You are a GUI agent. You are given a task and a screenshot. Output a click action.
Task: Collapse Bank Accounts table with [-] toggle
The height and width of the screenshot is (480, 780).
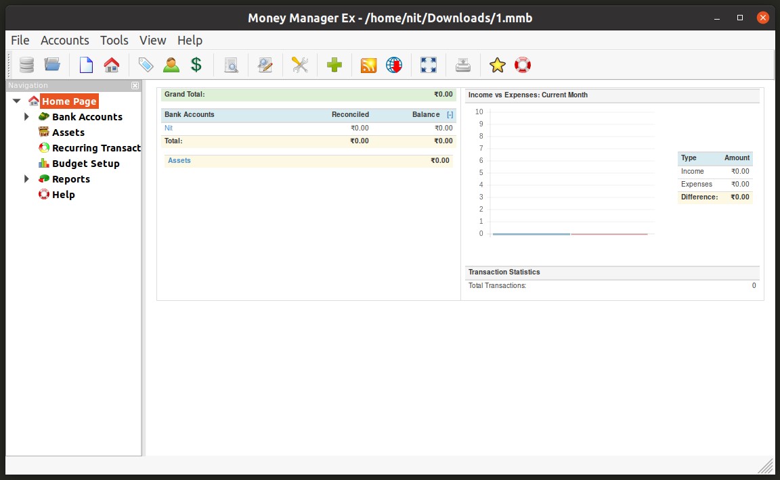[450, 115]
